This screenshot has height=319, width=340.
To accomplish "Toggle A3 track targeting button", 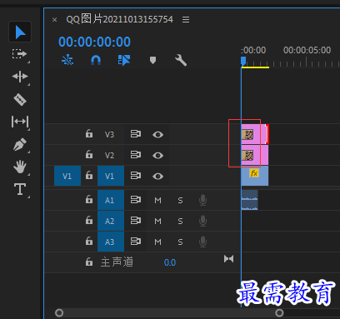I will pos(111,242).
